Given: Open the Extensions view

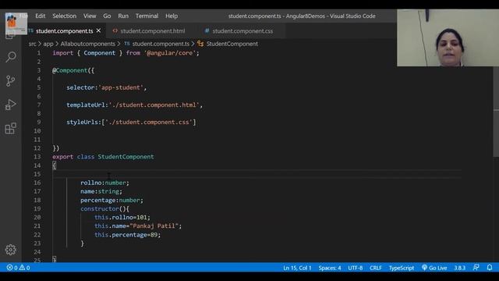Looking at the screenshot, I should tap(10, 128).
